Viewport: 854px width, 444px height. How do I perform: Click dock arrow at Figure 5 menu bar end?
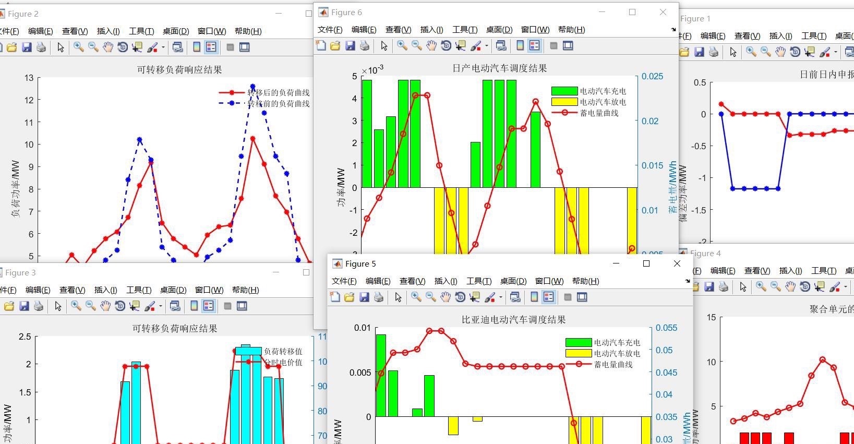coord(688,281)
